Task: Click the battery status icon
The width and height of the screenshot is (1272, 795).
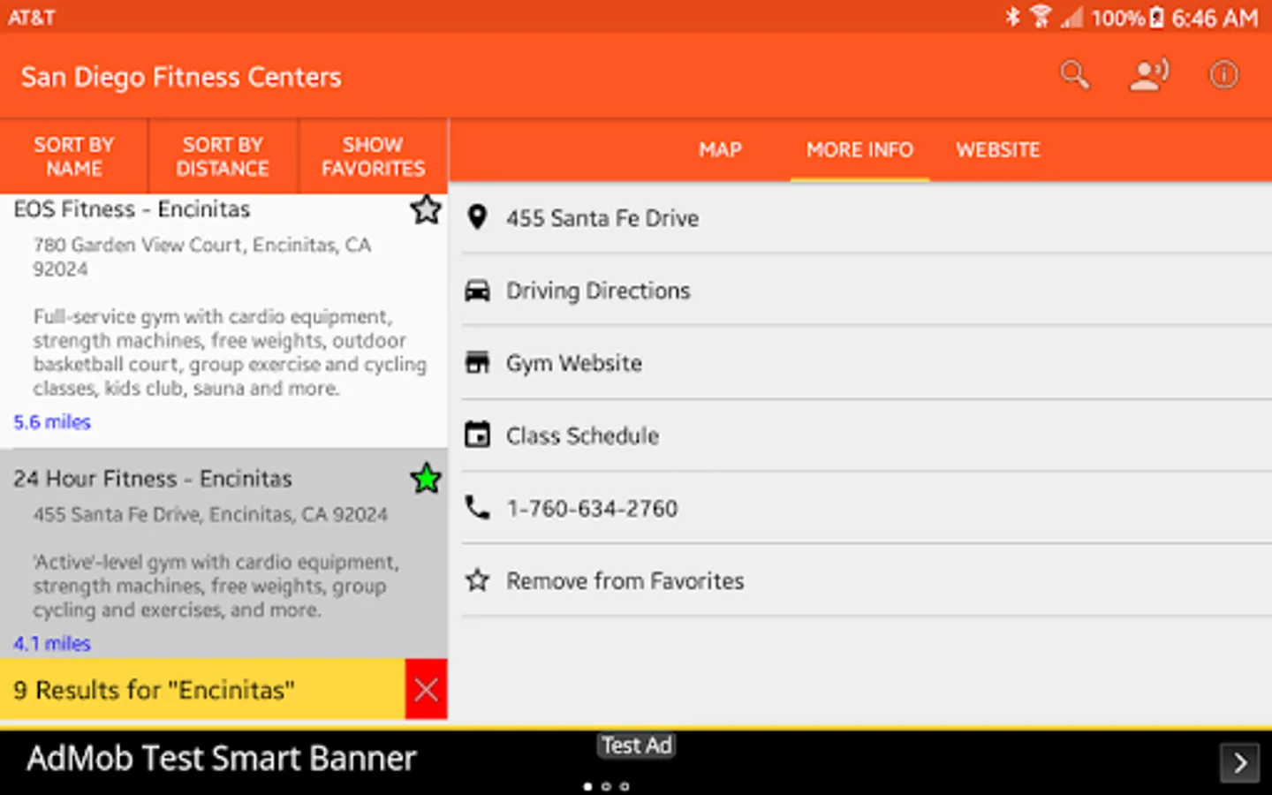Action: click(1156, 17)
